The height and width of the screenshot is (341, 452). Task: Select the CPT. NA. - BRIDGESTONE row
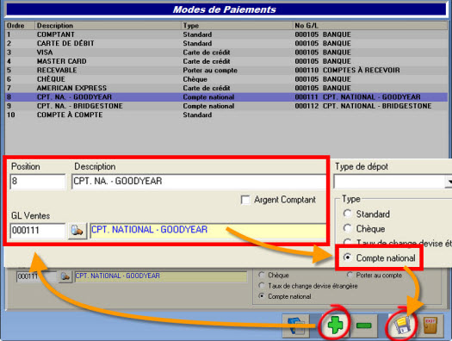point(226,106)
